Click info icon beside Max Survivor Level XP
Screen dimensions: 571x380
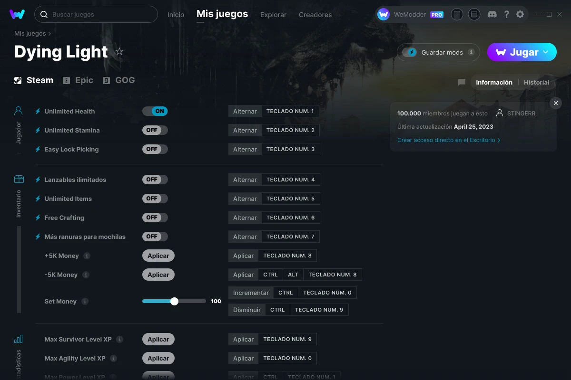119,339
